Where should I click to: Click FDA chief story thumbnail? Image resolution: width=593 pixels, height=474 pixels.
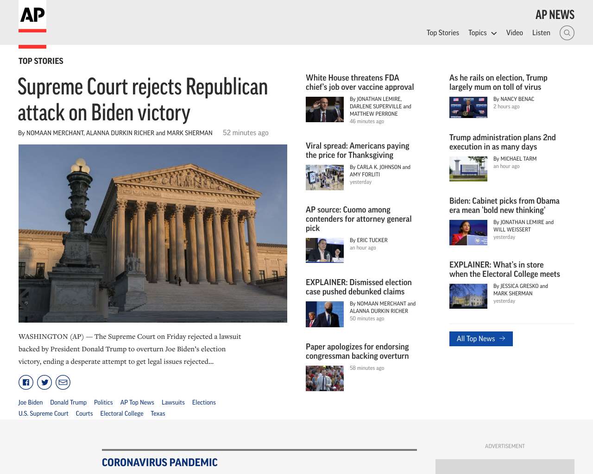pos(325,109)
